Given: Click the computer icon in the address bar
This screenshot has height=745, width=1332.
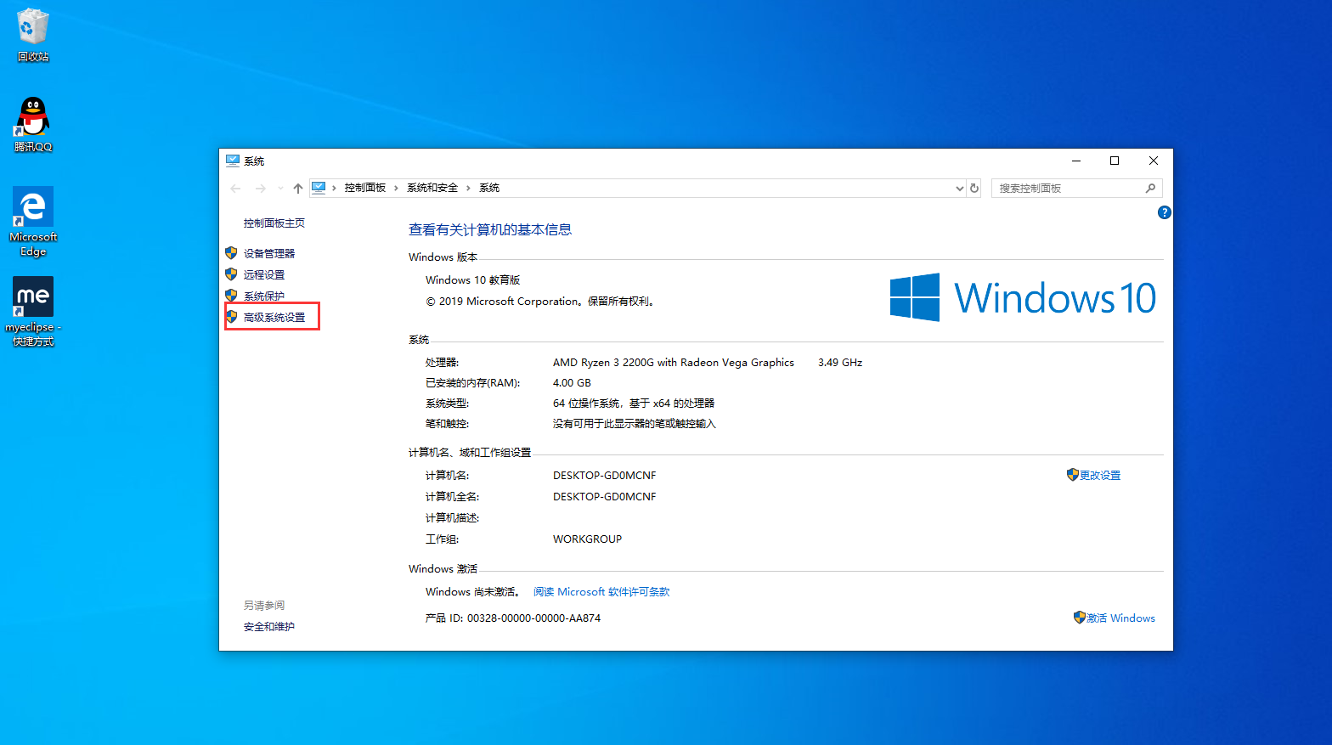Looking at the screenshot, I should point(319,188).
